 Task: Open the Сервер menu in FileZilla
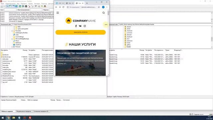[x=30, y=4]
